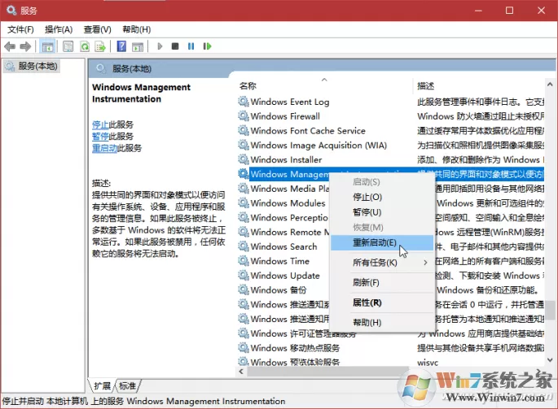This screenshot has height=409, width=558.
Task: Select the Windows Font Cache Service row
Action: click(x=308, y=131)
